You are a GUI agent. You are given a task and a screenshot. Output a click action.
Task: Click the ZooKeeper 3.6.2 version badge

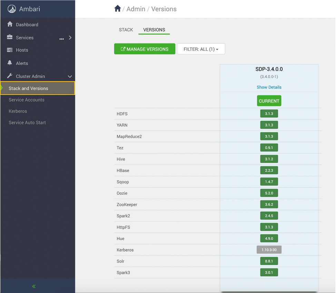(269, 204)
